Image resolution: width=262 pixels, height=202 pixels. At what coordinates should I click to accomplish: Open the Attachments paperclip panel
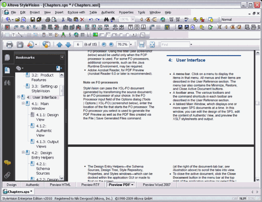click(x=7, y=175)
